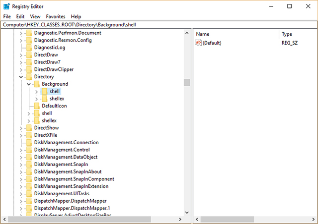
Task: Click the DirectXFile folder icon
Action: click(x=29, y=135)
